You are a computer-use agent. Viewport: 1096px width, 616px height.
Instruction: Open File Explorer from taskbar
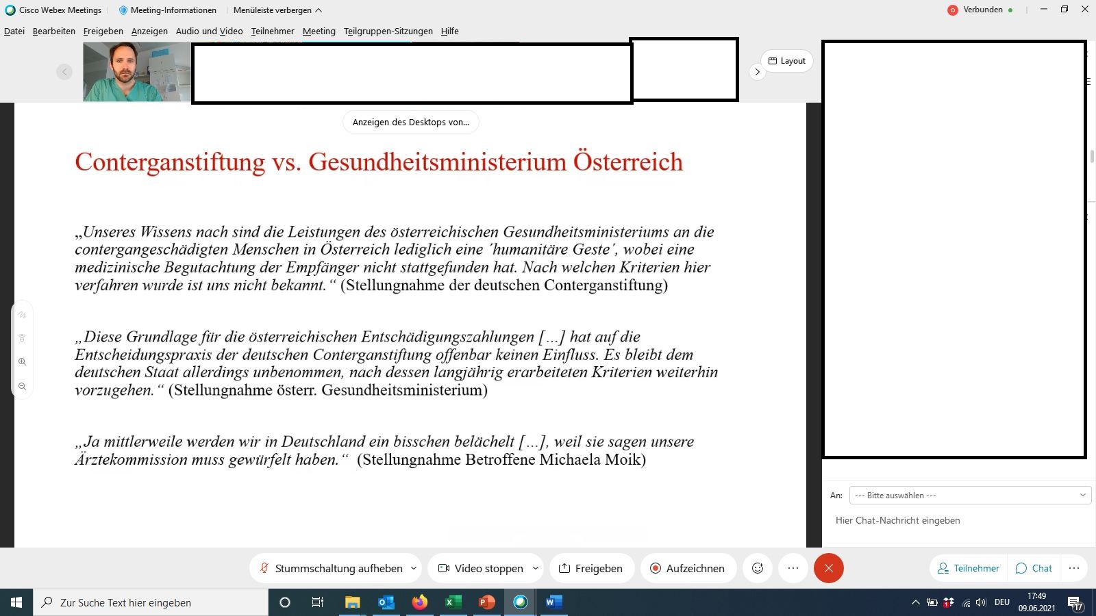point(352,602)
